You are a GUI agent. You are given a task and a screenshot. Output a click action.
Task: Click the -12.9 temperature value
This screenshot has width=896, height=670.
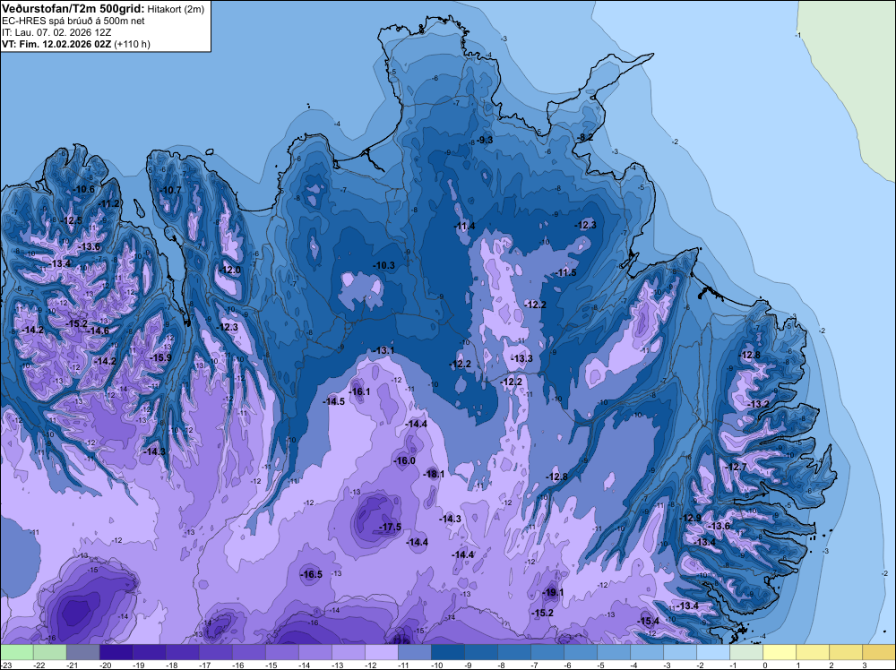[x=690, y=518]
